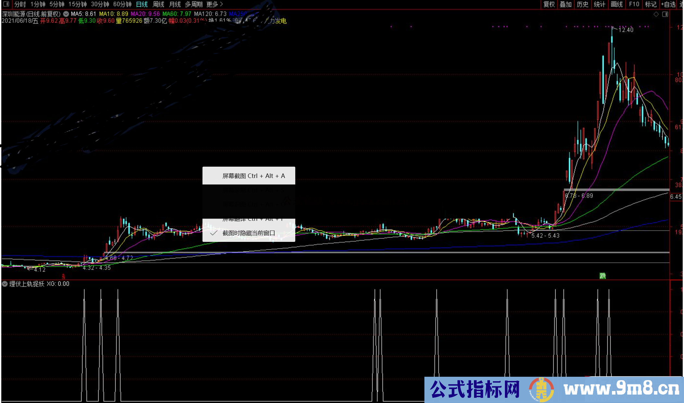The width and height of the screenshot is (684, 403).
Task: Open the 历史 history view
Action: pyautogui.click(x=582, y=4)
